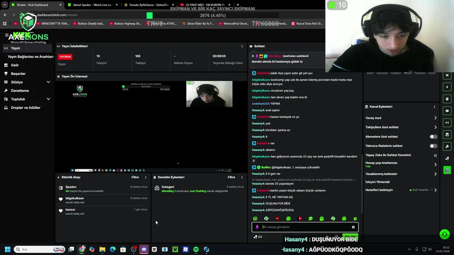Open Windows Start menu

[7, 249]
